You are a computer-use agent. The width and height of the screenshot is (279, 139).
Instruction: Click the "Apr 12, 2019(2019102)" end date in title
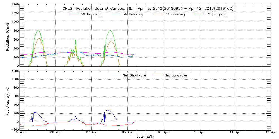point(212,9)
